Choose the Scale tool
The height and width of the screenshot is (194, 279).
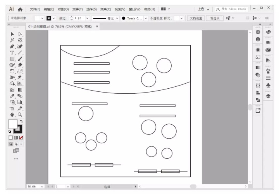click(x=20, y=71)
